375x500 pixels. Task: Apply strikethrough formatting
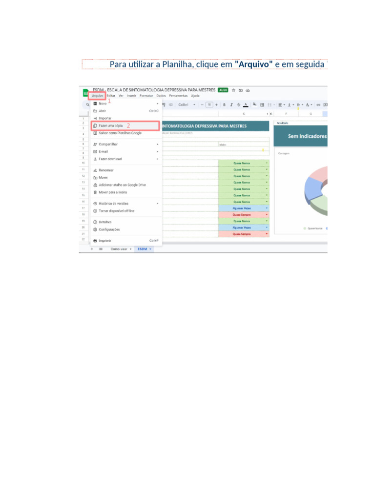[238, 104]
